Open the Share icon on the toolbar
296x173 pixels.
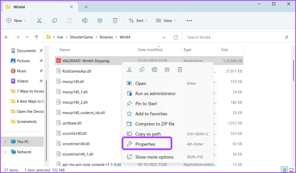(100, 20)
